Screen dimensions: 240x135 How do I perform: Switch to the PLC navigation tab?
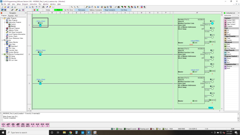[16, 16]
